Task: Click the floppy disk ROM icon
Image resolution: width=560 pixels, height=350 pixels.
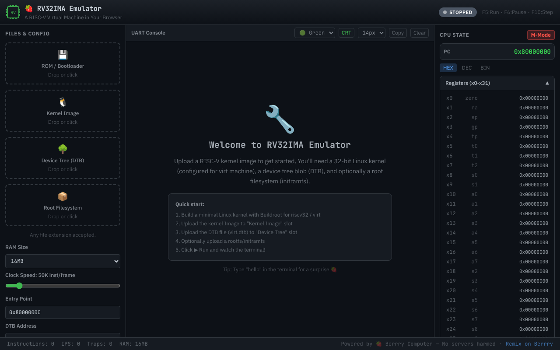Action: (63, 55)
